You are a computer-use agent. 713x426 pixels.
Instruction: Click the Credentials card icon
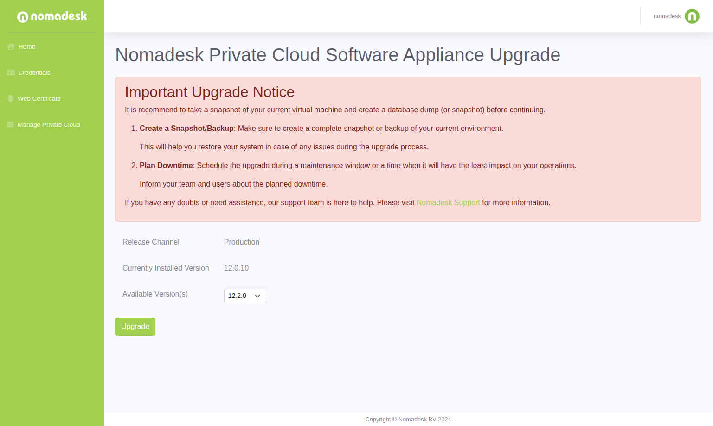point(11,72)
